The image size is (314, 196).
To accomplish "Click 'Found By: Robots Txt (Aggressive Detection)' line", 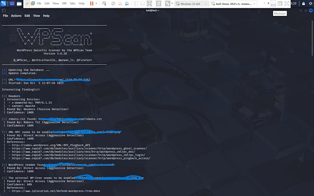I will tap(42, 122).
